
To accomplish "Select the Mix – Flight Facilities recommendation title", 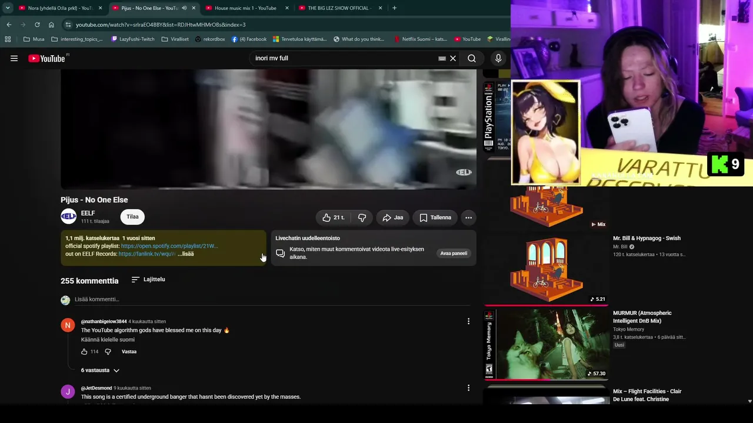I will (x=647, y=395).
